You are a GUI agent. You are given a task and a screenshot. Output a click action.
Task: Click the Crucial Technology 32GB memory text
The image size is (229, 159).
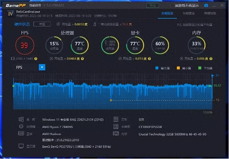tap(173, 134)
